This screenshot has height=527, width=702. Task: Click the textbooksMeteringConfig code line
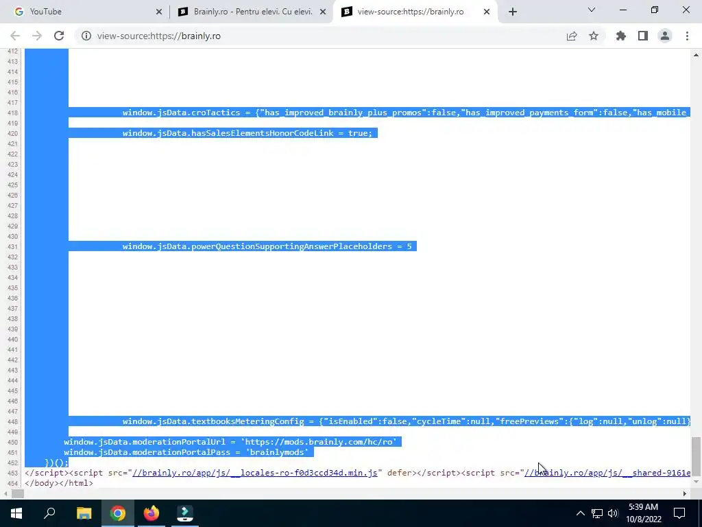point(407,421)
